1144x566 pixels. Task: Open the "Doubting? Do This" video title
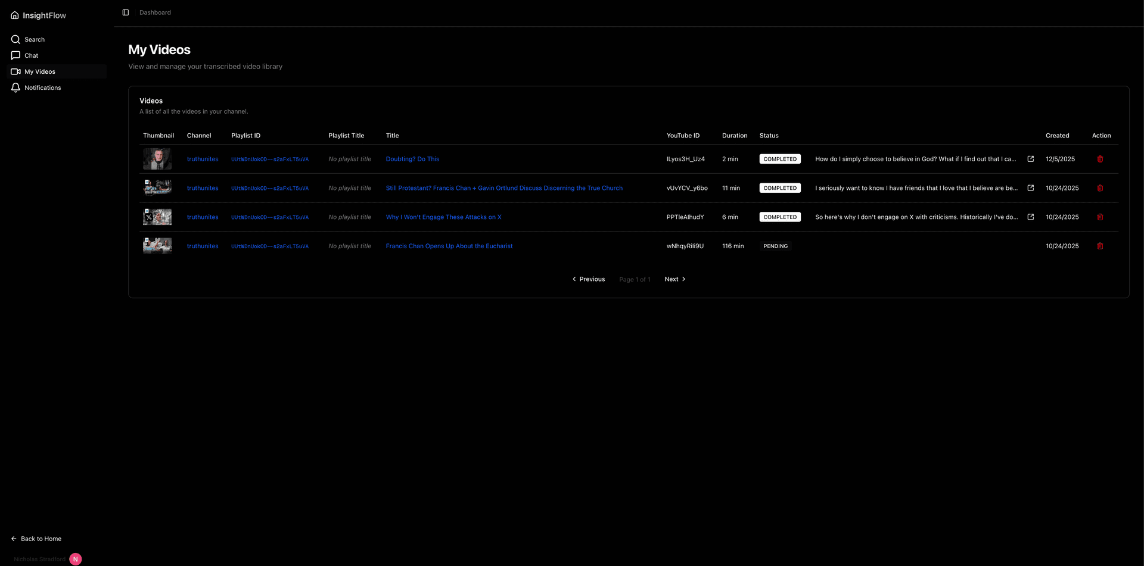click(412, 159)
